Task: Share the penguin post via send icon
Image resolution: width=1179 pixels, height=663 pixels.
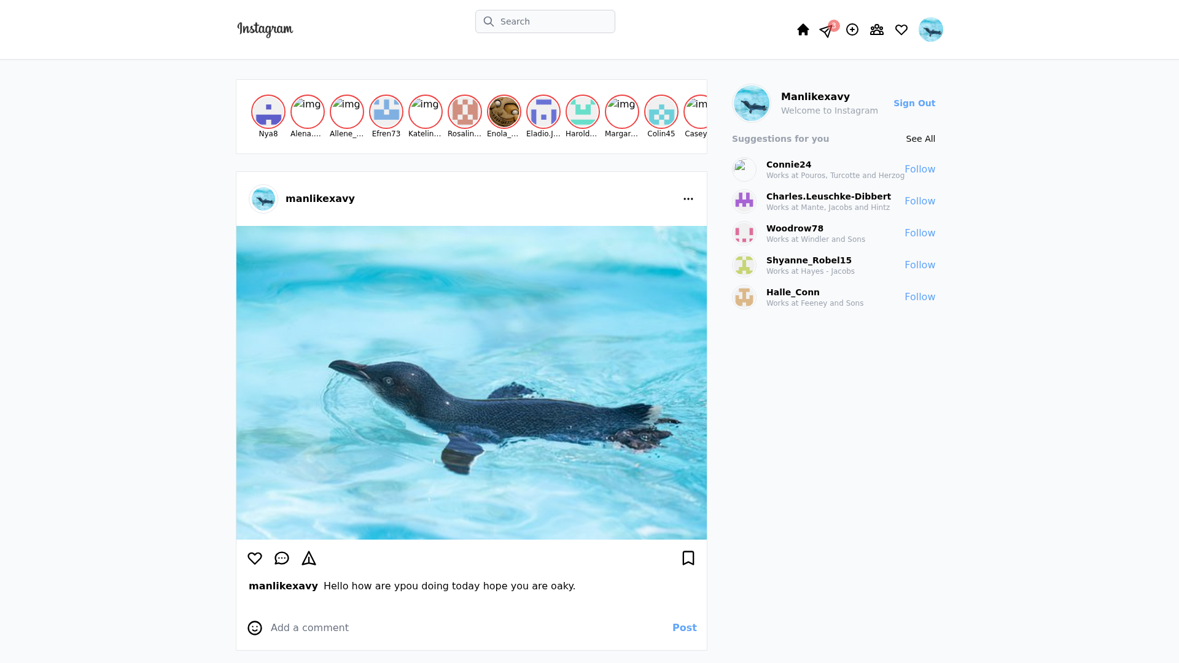Action: click(309, 558)
